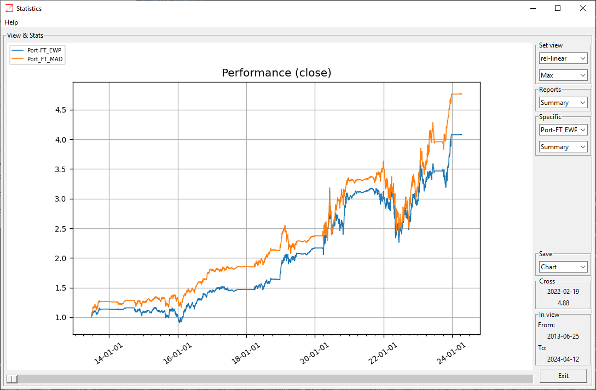Click the 16-01-01 axis label

tap(177, 353)
